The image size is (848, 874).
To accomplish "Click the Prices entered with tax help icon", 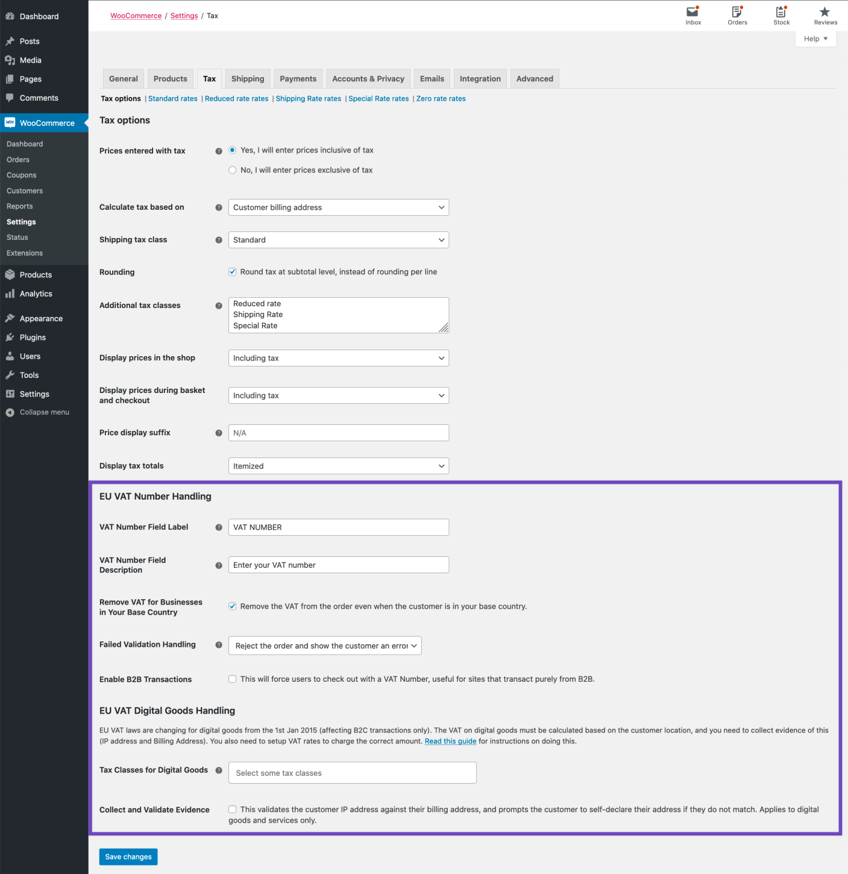I will click(x=219, y=151).
